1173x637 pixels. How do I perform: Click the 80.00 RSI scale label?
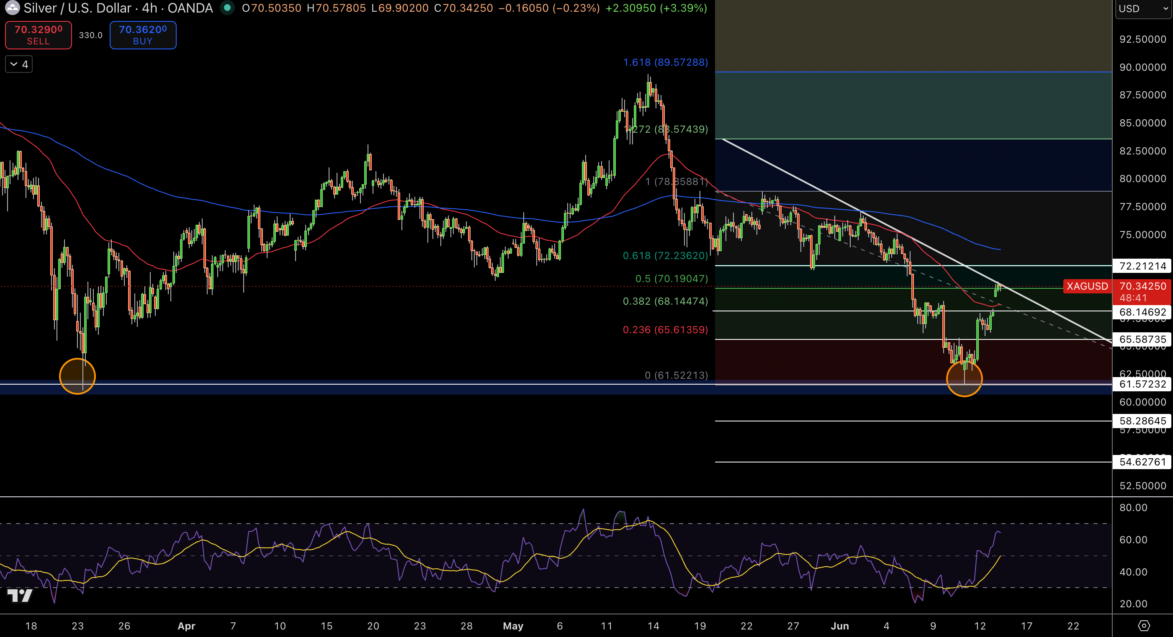[x=1133, y=508]
